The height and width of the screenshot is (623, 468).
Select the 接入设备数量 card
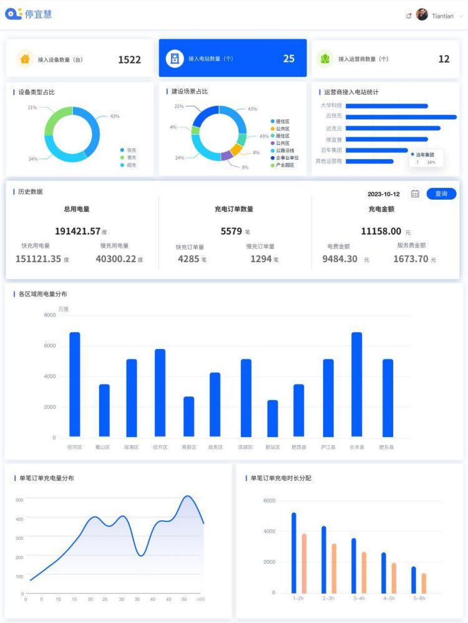point(79,59)
